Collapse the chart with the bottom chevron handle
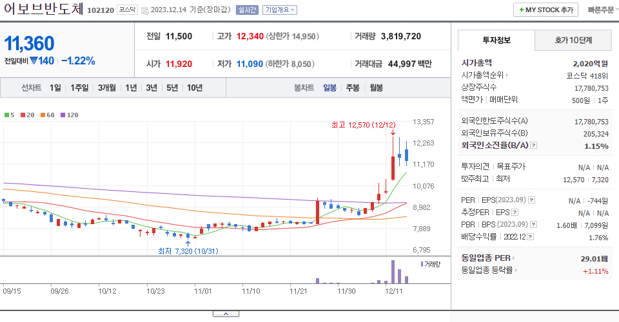619x322 pixels. click(226, 314)
